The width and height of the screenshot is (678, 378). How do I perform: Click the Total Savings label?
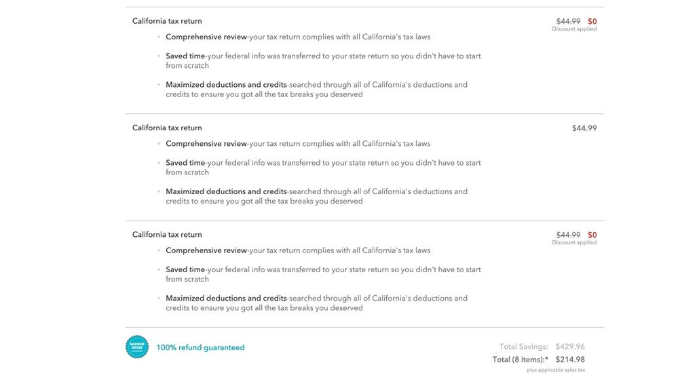click(x=523, y=347)
